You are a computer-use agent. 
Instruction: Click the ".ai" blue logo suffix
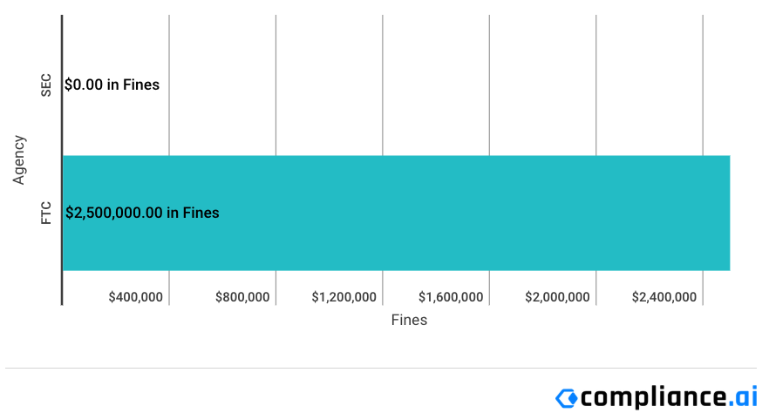click(x=743, y=396)
